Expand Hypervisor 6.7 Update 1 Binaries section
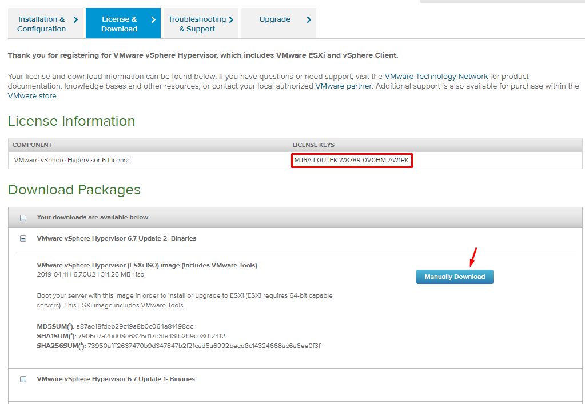This screenshot has height=404, width=585. click(x=23, y=379)
